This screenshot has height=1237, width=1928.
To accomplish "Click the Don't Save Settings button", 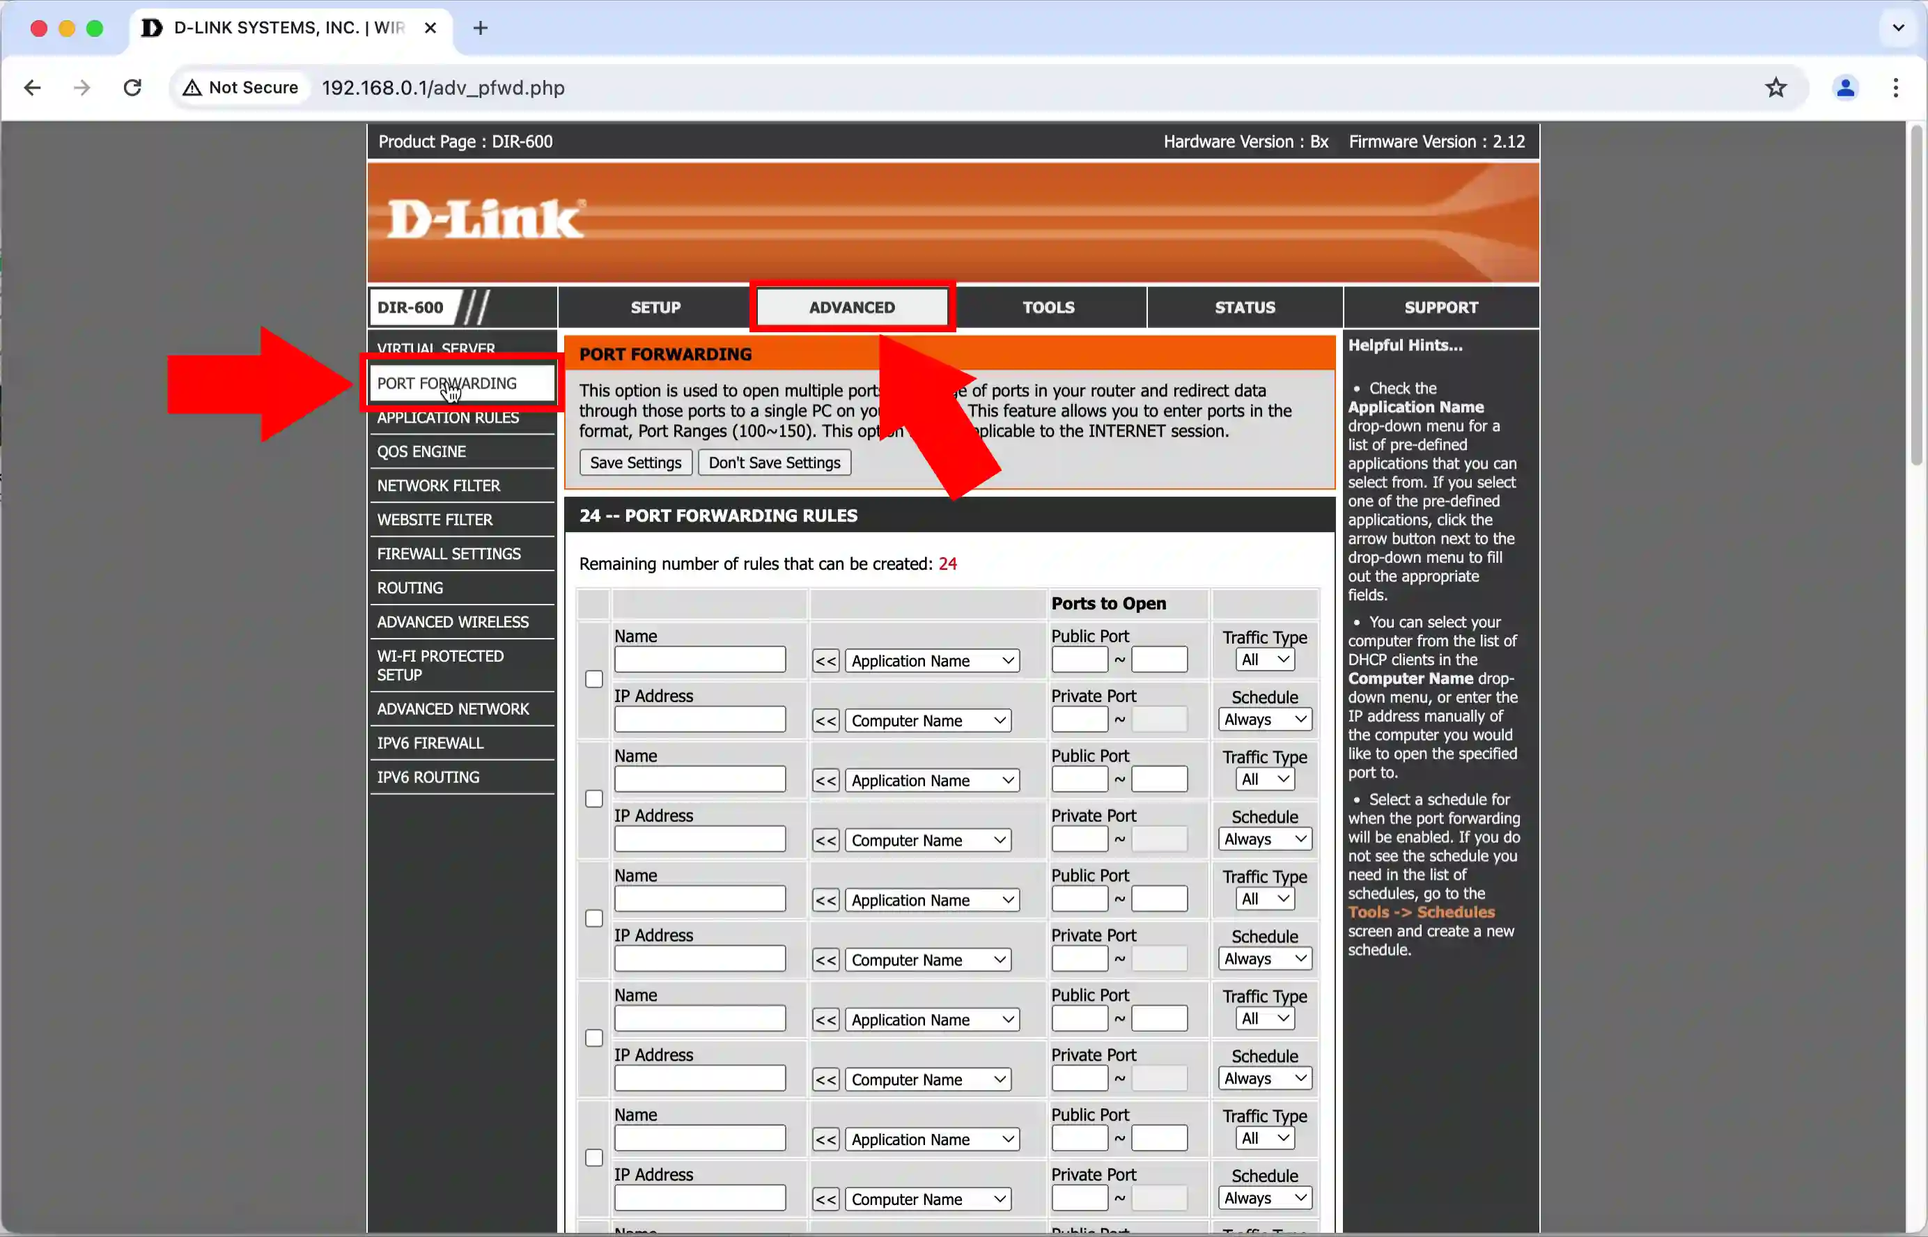I will [x=775, y=461].
